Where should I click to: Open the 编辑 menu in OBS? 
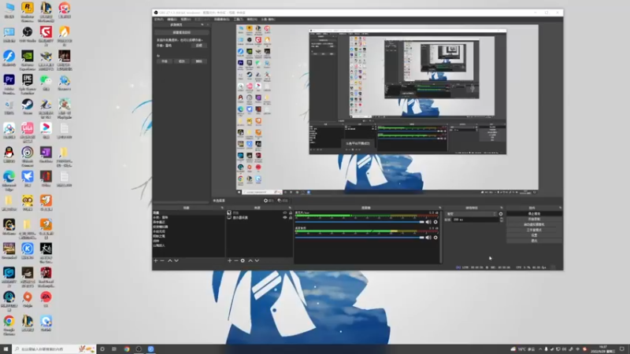[172, 19]
